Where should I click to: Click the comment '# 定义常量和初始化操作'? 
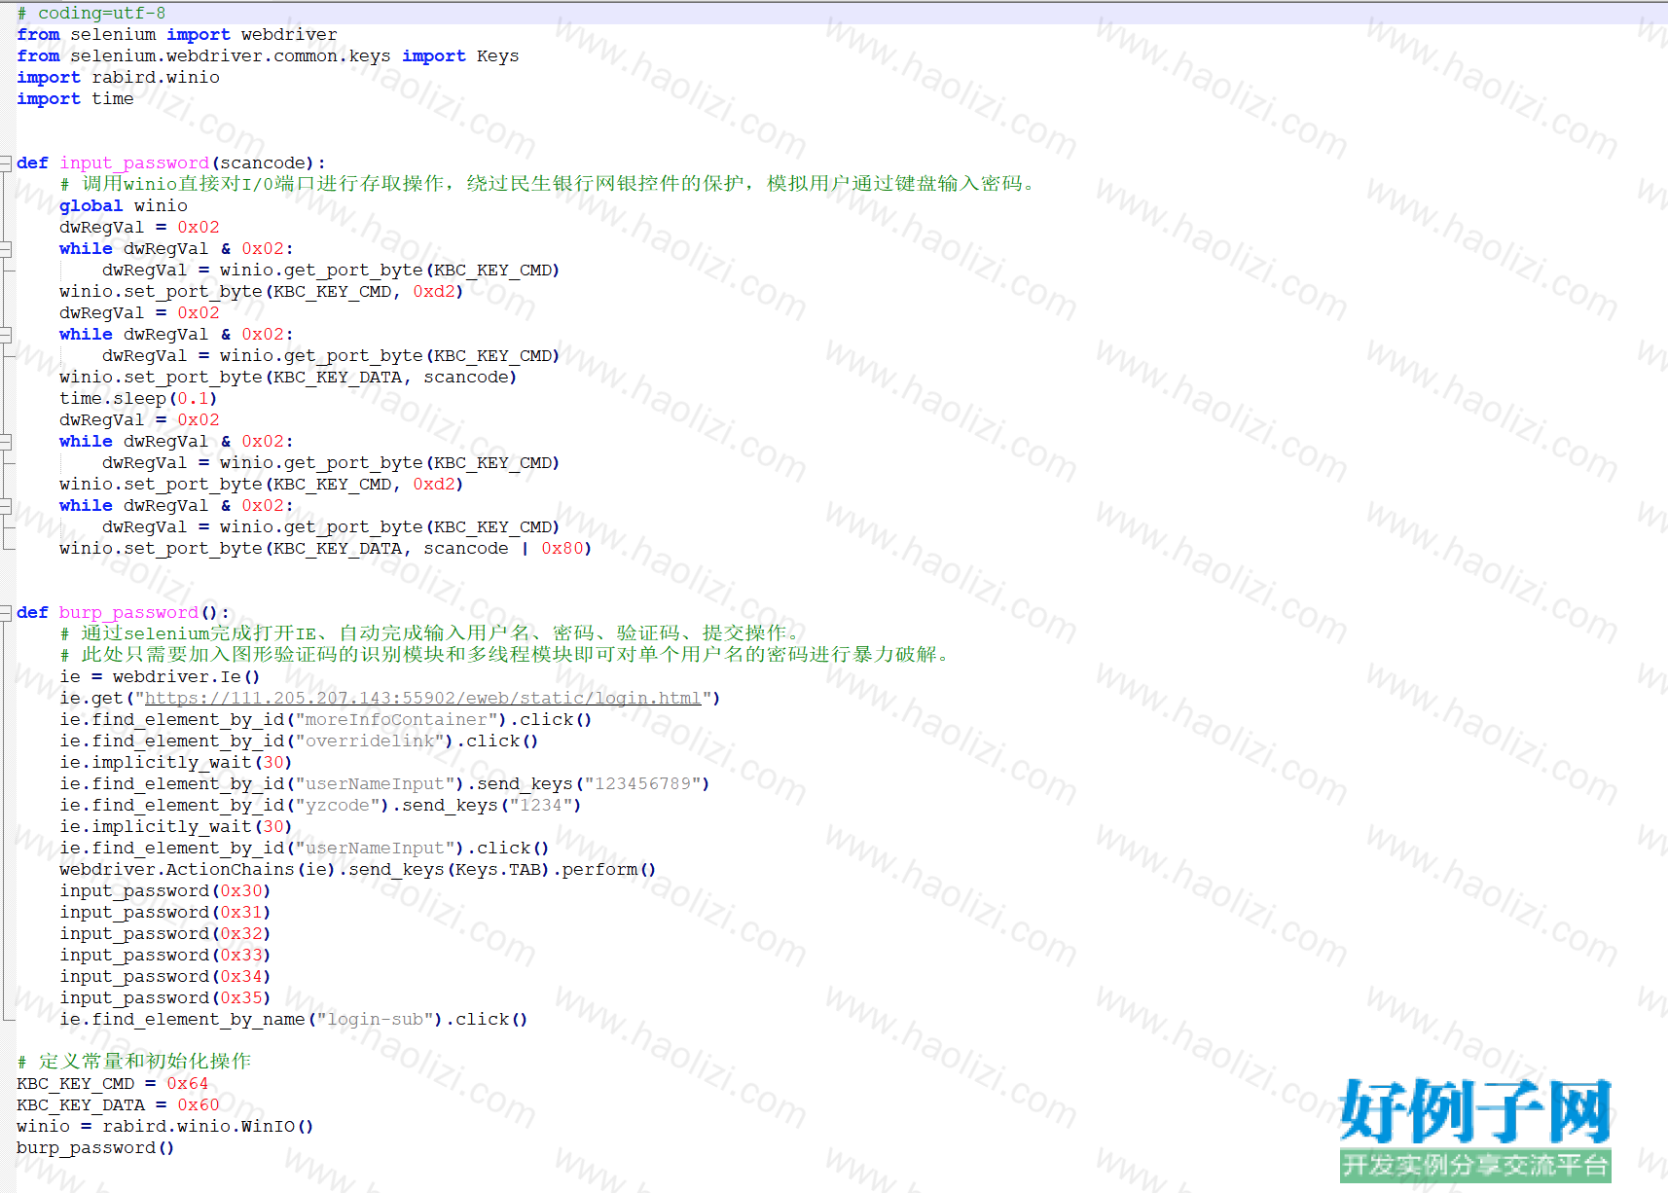134,1061
